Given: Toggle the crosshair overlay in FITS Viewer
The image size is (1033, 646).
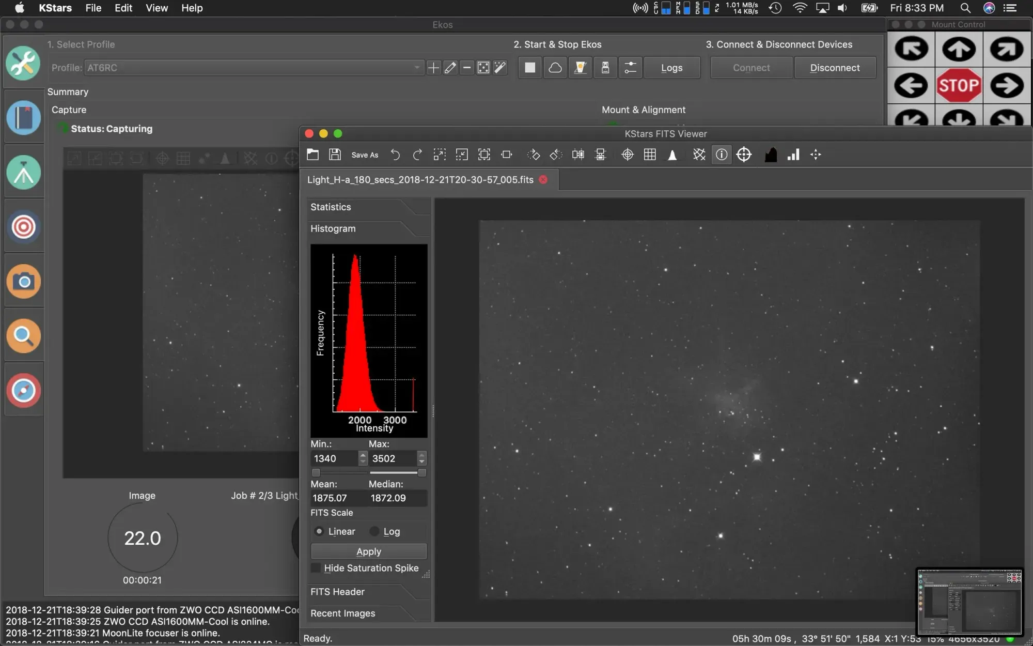Looking at the screenshot, I should 628,155.
